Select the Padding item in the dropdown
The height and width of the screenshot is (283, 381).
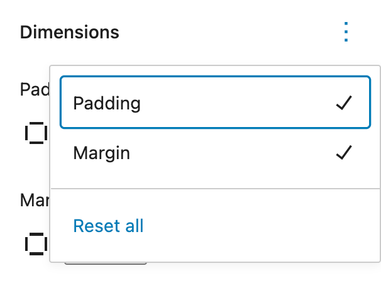coord(215,102)
